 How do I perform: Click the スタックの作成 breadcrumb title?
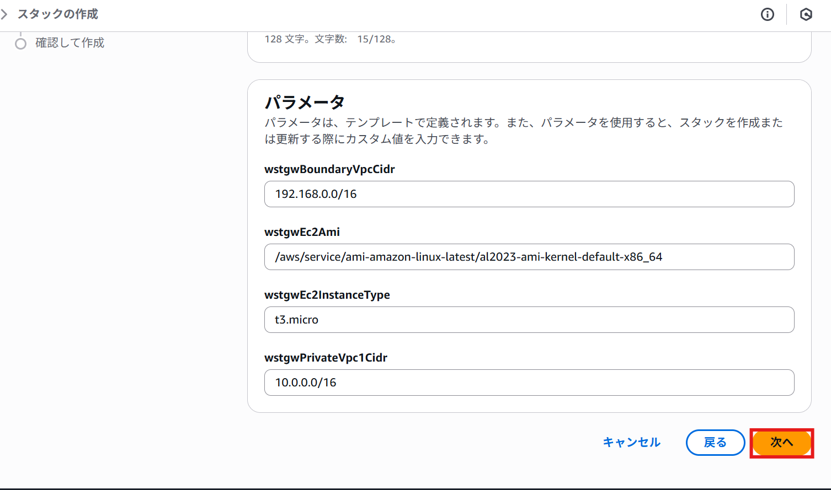coord(58,14)
